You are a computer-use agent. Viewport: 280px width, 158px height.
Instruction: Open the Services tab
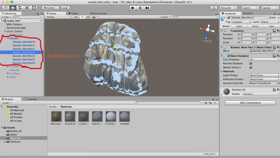point(248,13)
